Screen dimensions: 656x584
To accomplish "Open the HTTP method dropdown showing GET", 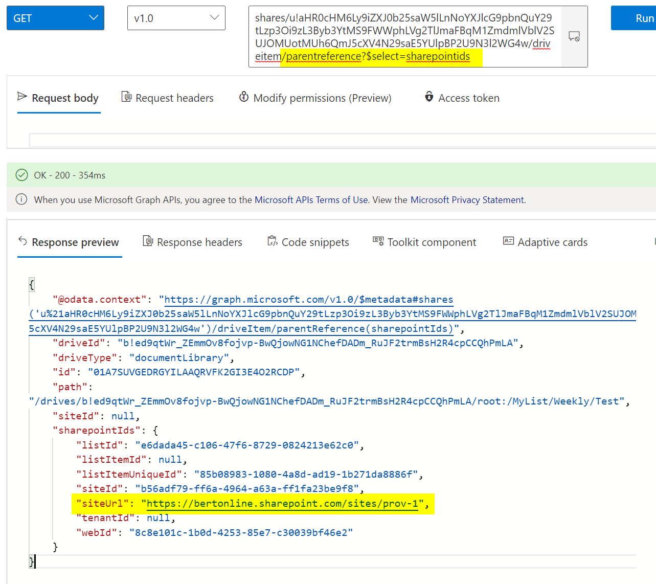I will [55, 17].
